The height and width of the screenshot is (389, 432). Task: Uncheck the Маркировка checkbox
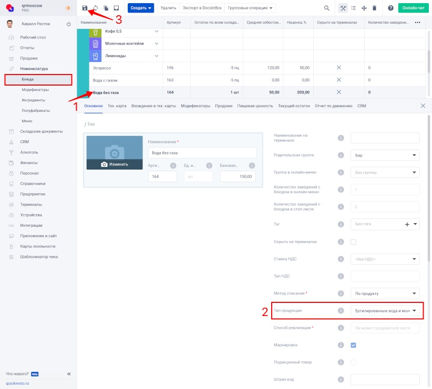coord(353,345)
